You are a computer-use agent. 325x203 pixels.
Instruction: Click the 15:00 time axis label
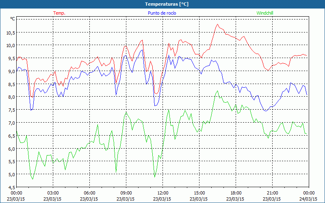(x=199, y=193)
